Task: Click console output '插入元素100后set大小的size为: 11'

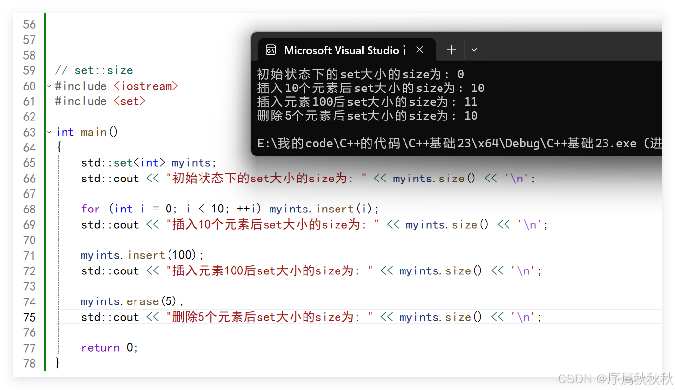Action: [367, 102]
